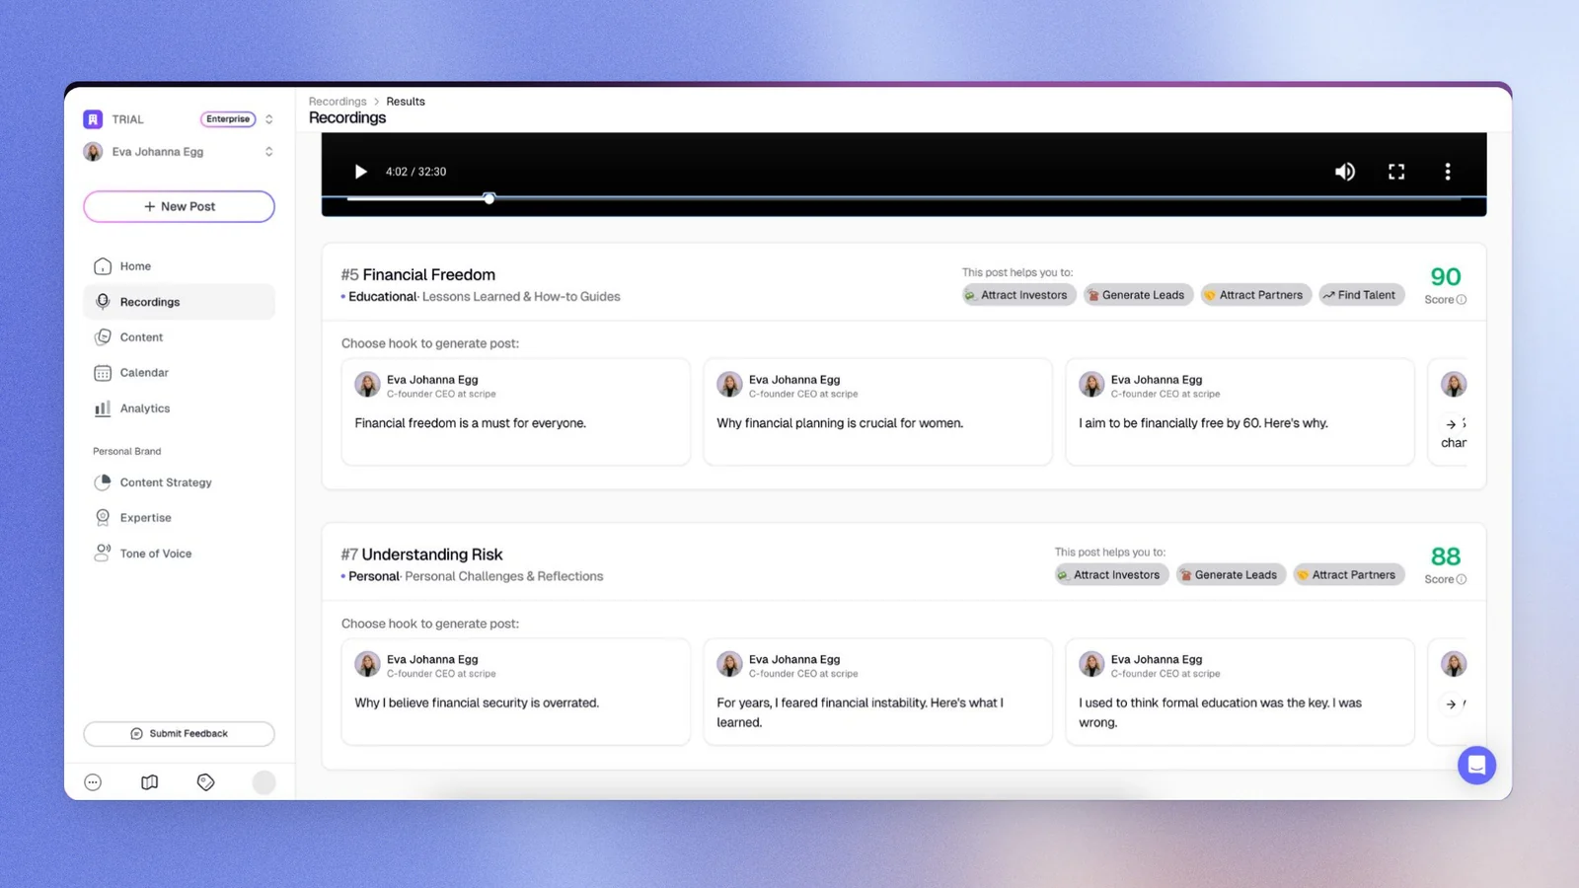Expand the TRIAL workspace switcher chevron
Image resolution: width=1579 pixels, height=888 pixels.
click(268, 119)
